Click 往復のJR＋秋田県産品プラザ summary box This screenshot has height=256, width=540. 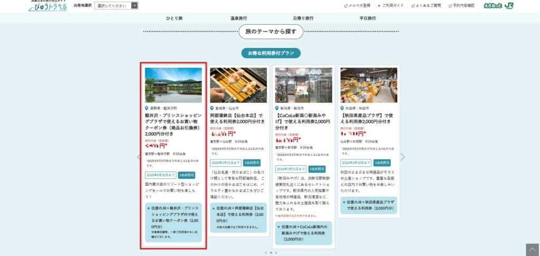pos(369,205)
